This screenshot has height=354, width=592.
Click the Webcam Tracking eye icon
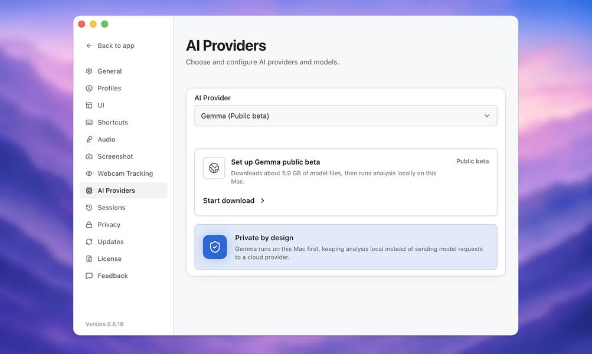[x=89, y=173]
